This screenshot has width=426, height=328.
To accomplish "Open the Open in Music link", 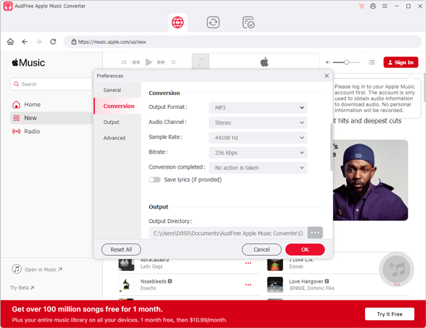I will tap(37, 270).
